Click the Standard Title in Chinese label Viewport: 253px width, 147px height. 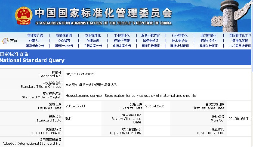(41, 85)
